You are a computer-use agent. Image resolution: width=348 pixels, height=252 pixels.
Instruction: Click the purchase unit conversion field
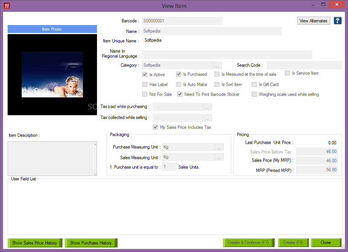(169, 167)
